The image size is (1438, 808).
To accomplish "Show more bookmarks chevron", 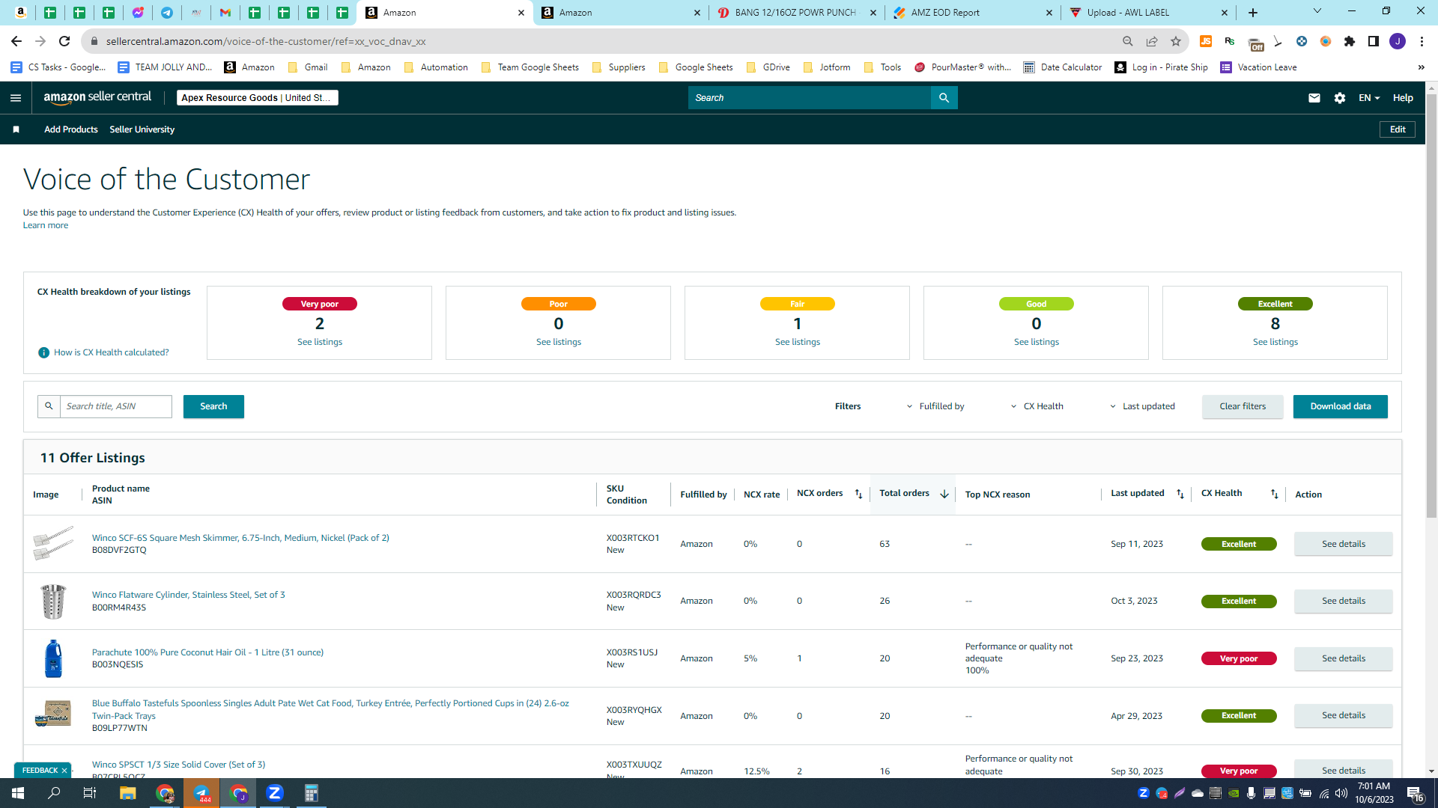I will (x=1421, y=67).
